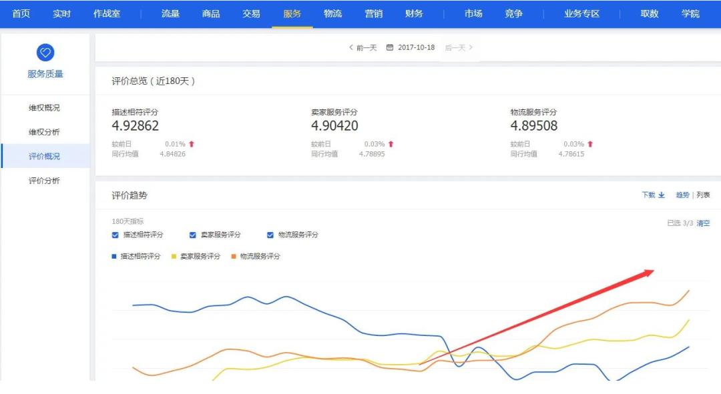The image size is (721, 394).
Task: Click the 服务质量 heart icon in sidebar
Action: (45, 51)
